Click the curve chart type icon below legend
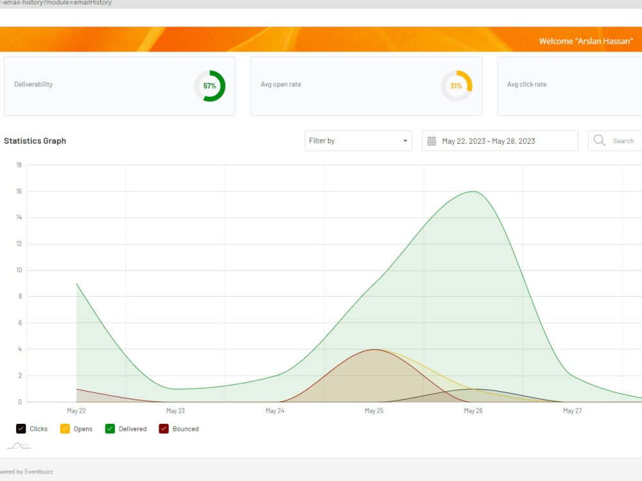Screen dimensions: 642x481 pyautogui.click(x=20, y=446)
